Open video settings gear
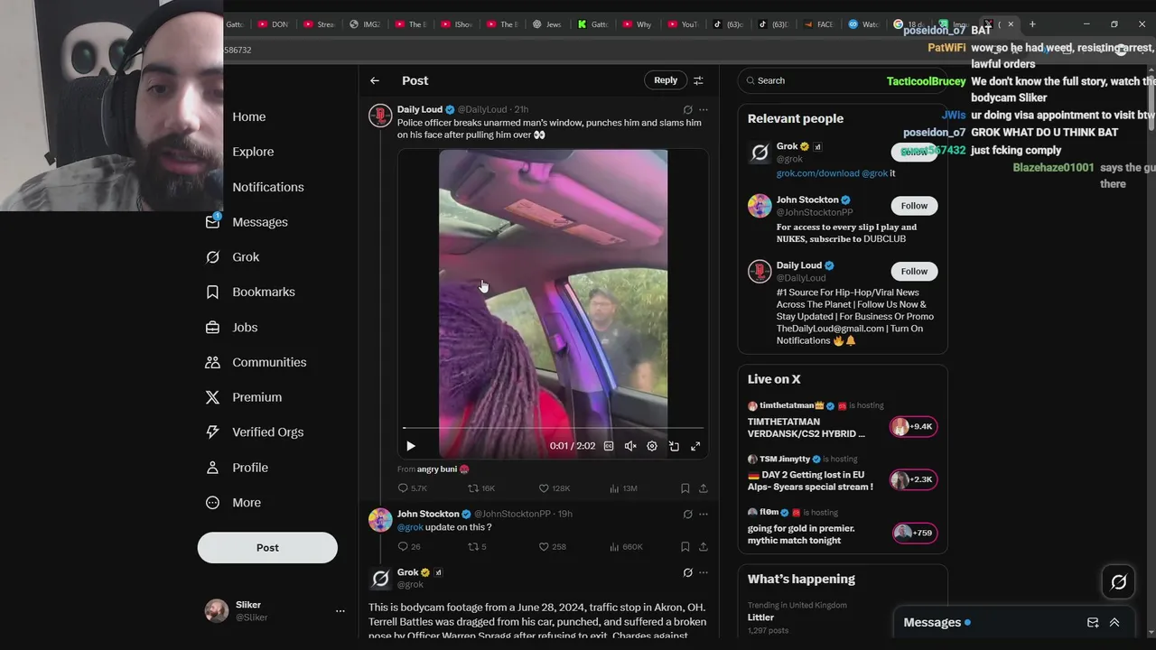 coord(652,446)
